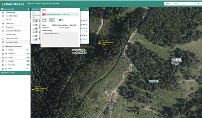Enable the ÖBB layer checkbox
This screenshot has width=202, height=118.
tap(3, 69)
